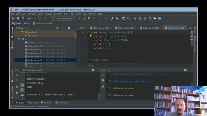The width and height of the screenshot is (207, 116).
Task: Open the Edit menu
Action: 18,14
